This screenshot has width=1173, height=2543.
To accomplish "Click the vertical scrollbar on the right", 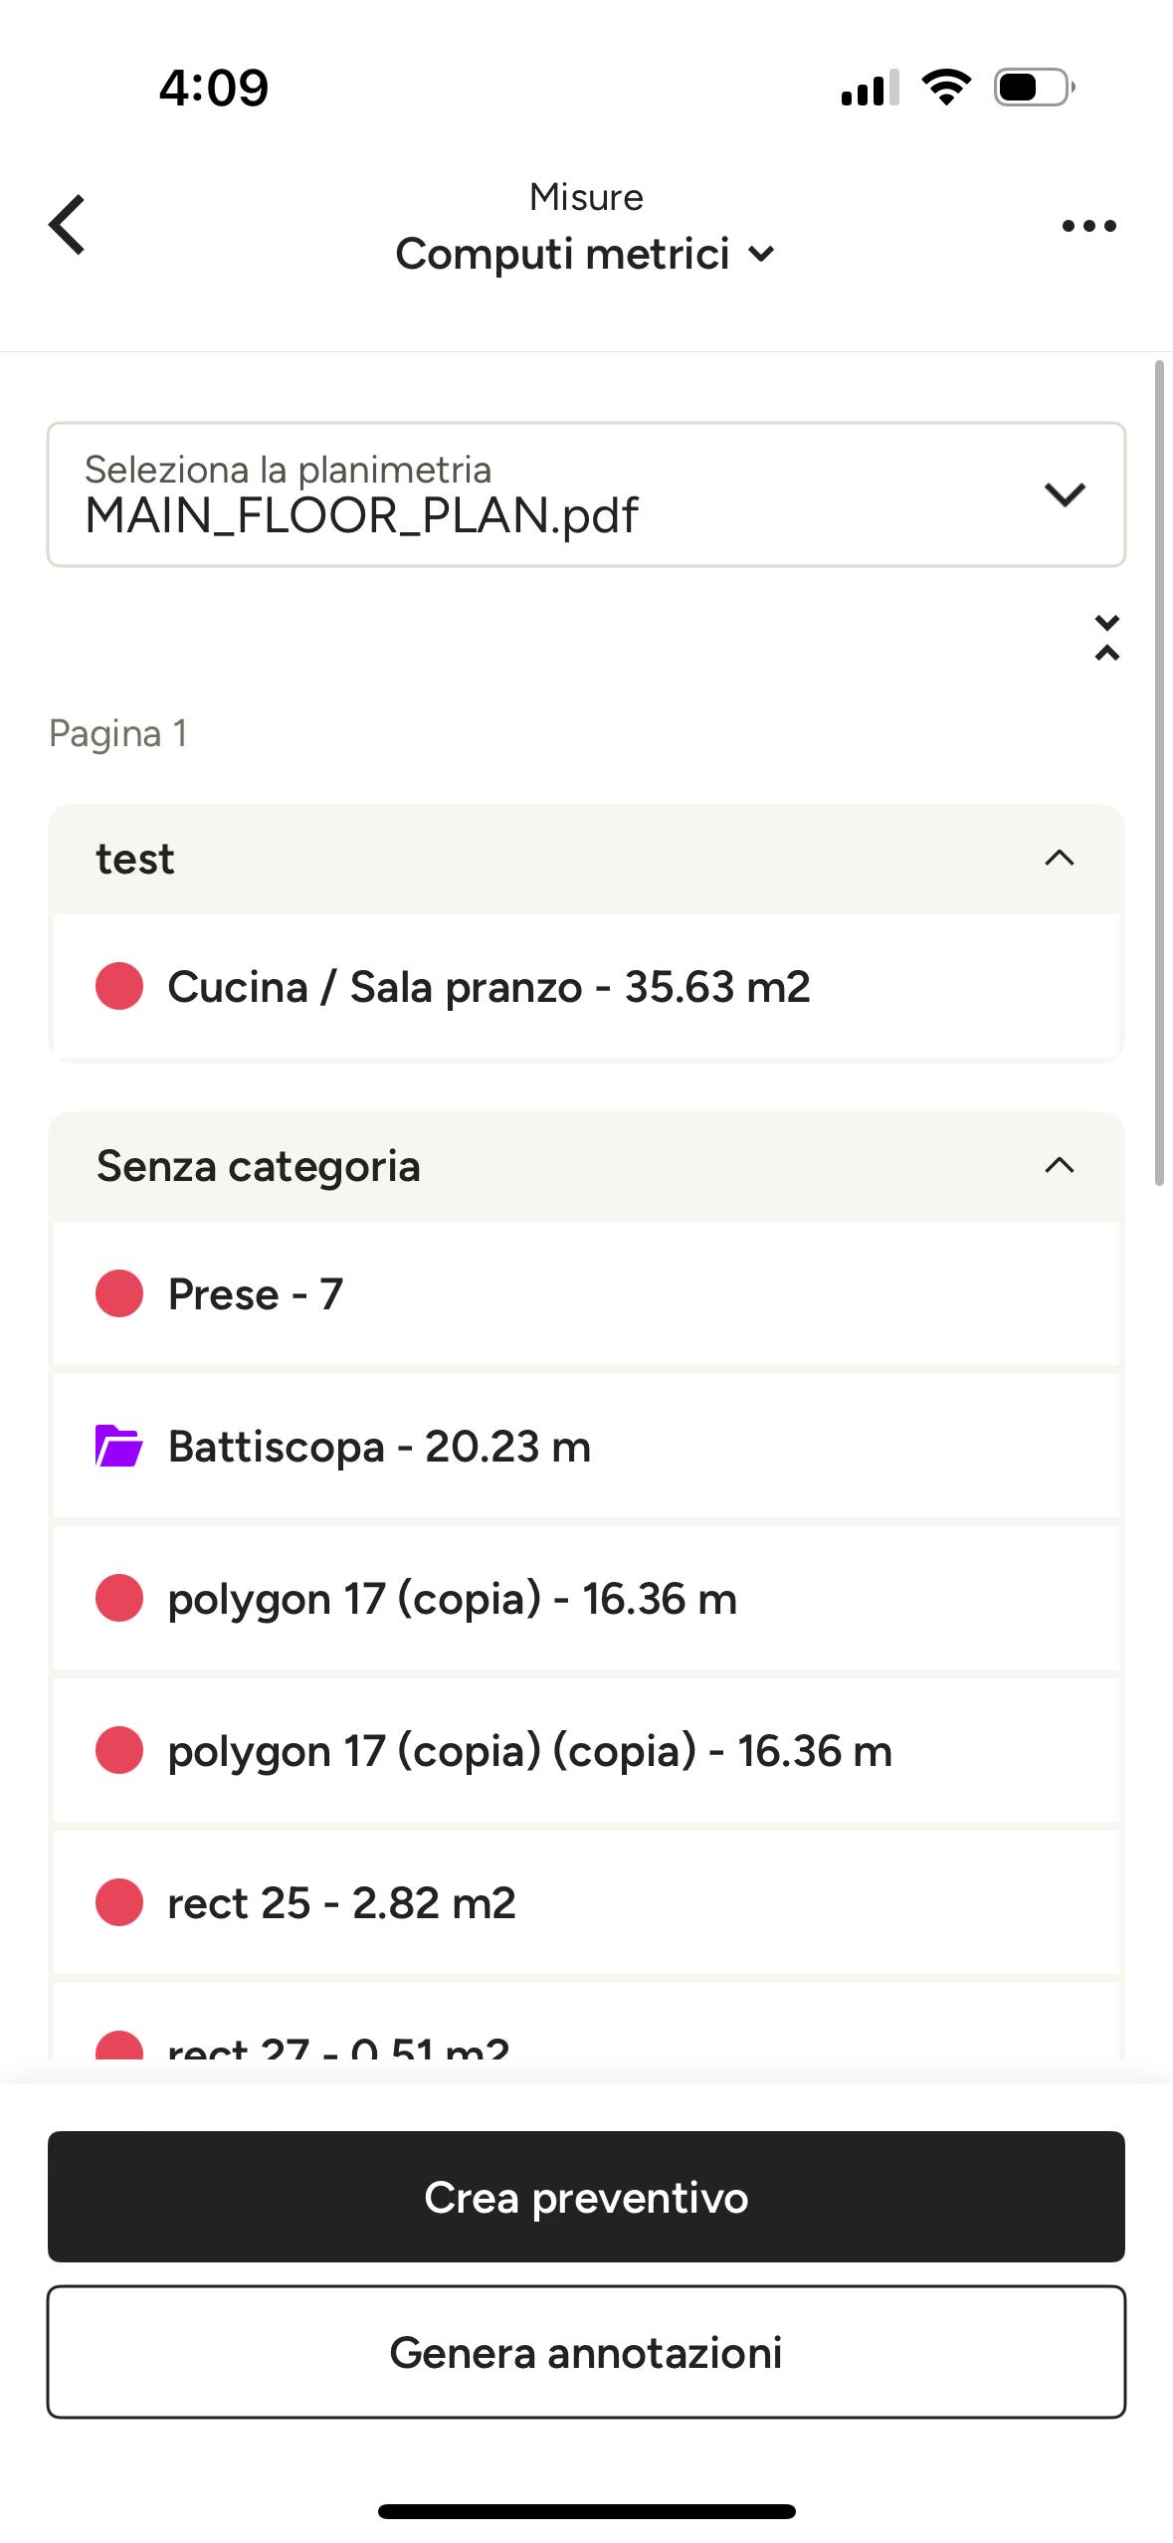I will (1159, 773).
